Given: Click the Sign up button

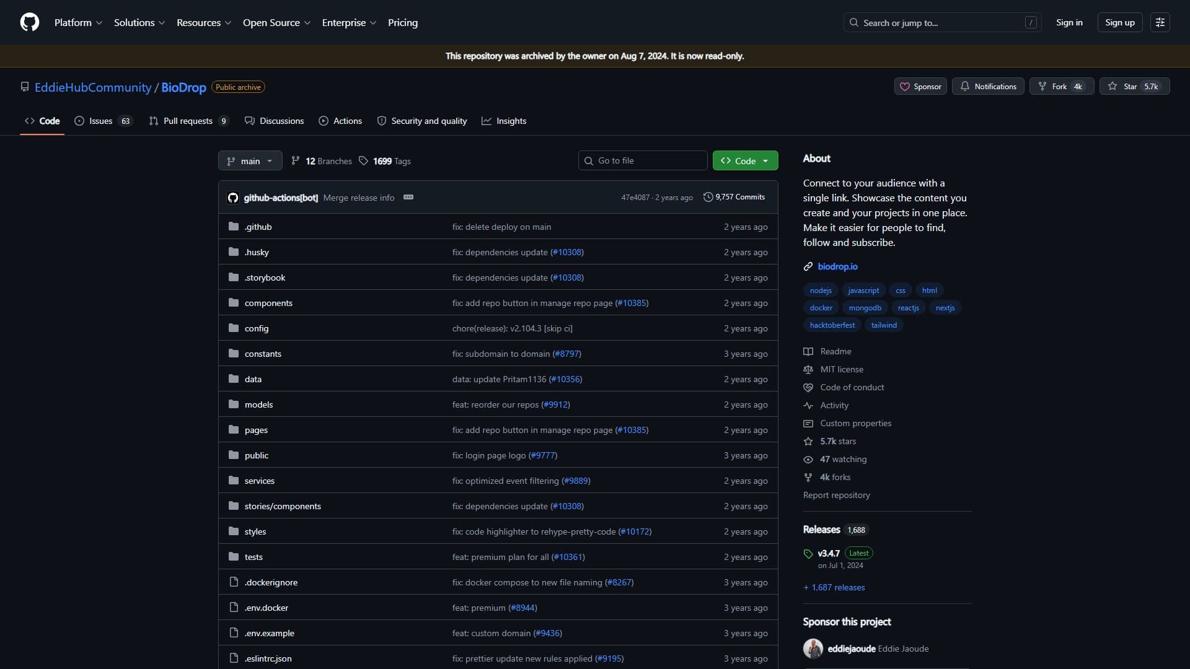Looking at the screenshot, I should click(1119, 22).
